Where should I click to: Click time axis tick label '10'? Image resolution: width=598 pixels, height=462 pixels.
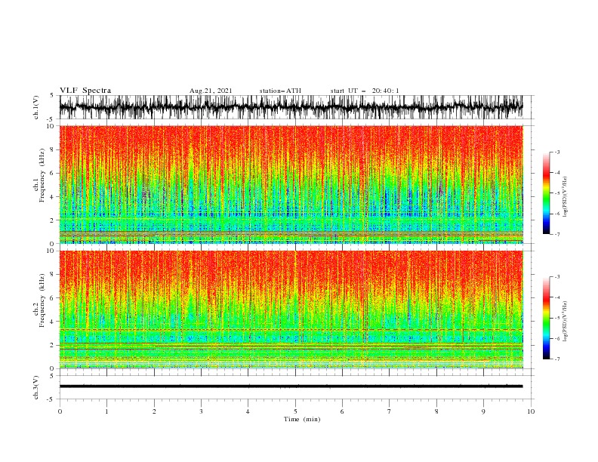coord(531,411)
